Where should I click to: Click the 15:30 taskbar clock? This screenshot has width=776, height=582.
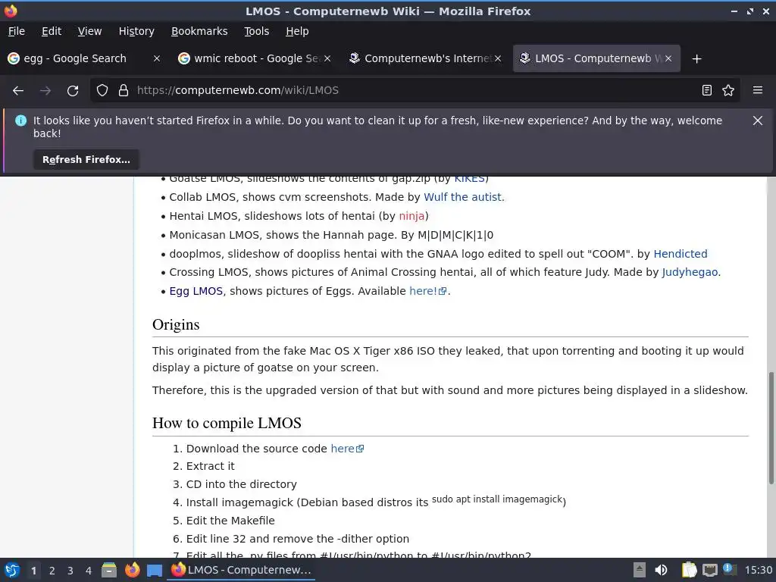pyautogui.click(x=758, y=570)
